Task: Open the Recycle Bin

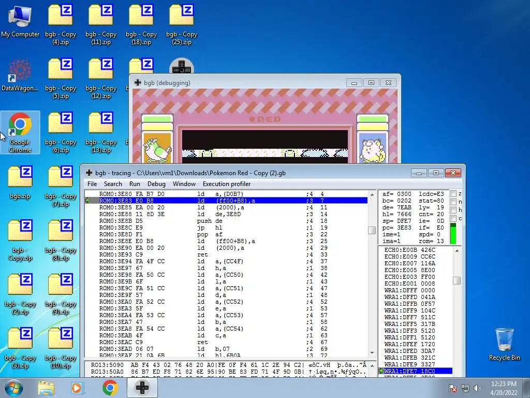Action: pos(504,344)
